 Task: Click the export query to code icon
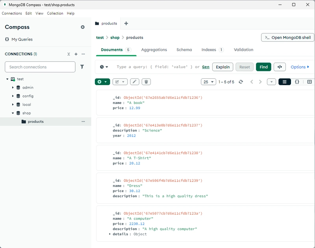point(280,67)
